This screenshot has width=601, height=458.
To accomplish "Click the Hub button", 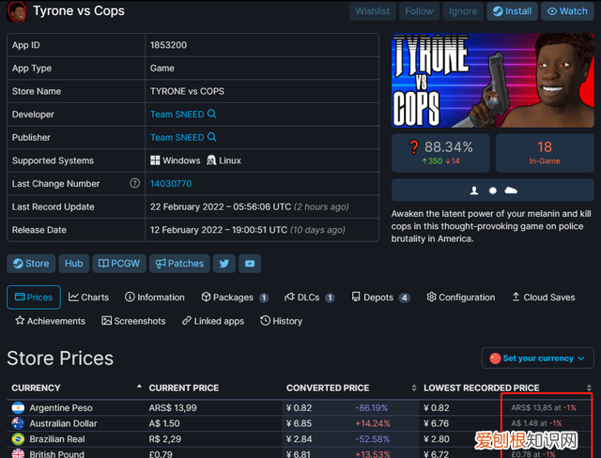I will 73,264.
